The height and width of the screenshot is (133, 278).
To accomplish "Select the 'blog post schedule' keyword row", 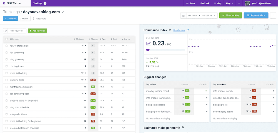I will click(x=69, y=107).
